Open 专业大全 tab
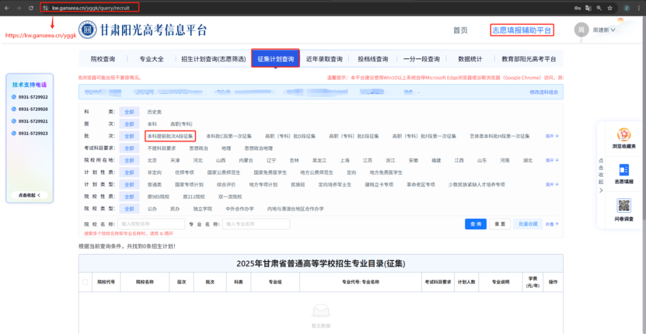The width and height of the screenshot is (646, 334). click(151, 59)
